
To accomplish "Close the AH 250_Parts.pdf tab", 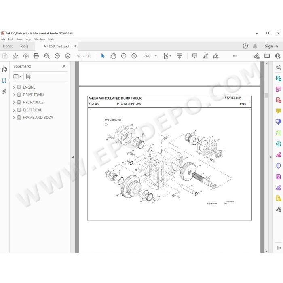I will 75,46.
